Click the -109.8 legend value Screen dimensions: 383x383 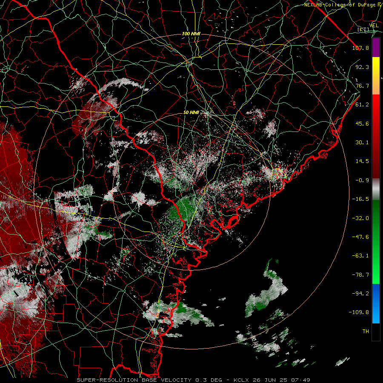tap(359, 312)
